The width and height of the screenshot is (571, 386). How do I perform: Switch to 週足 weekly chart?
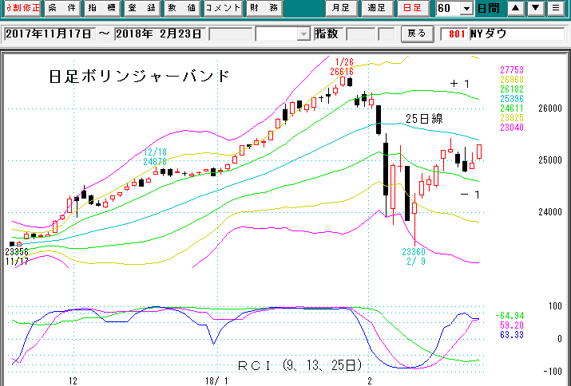click(x=377, y=9)
